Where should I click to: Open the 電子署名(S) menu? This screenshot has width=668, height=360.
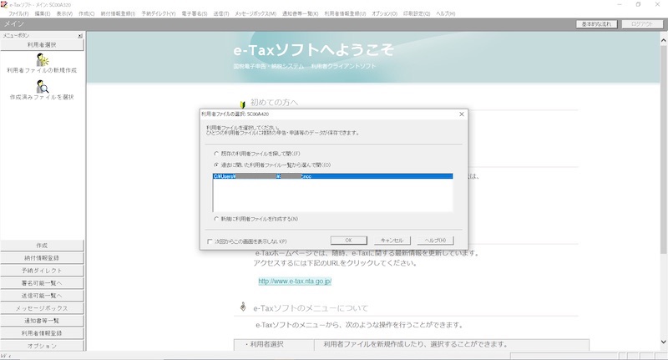pos(195,13)
